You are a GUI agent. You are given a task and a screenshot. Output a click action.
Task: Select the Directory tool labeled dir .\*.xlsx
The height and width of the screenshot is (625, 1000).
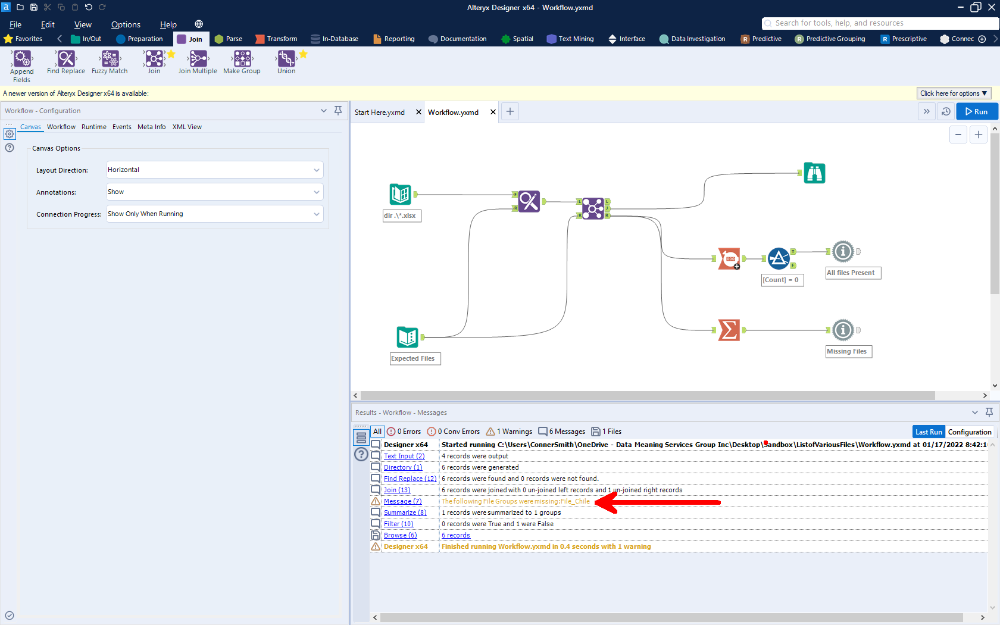point(400,194)
